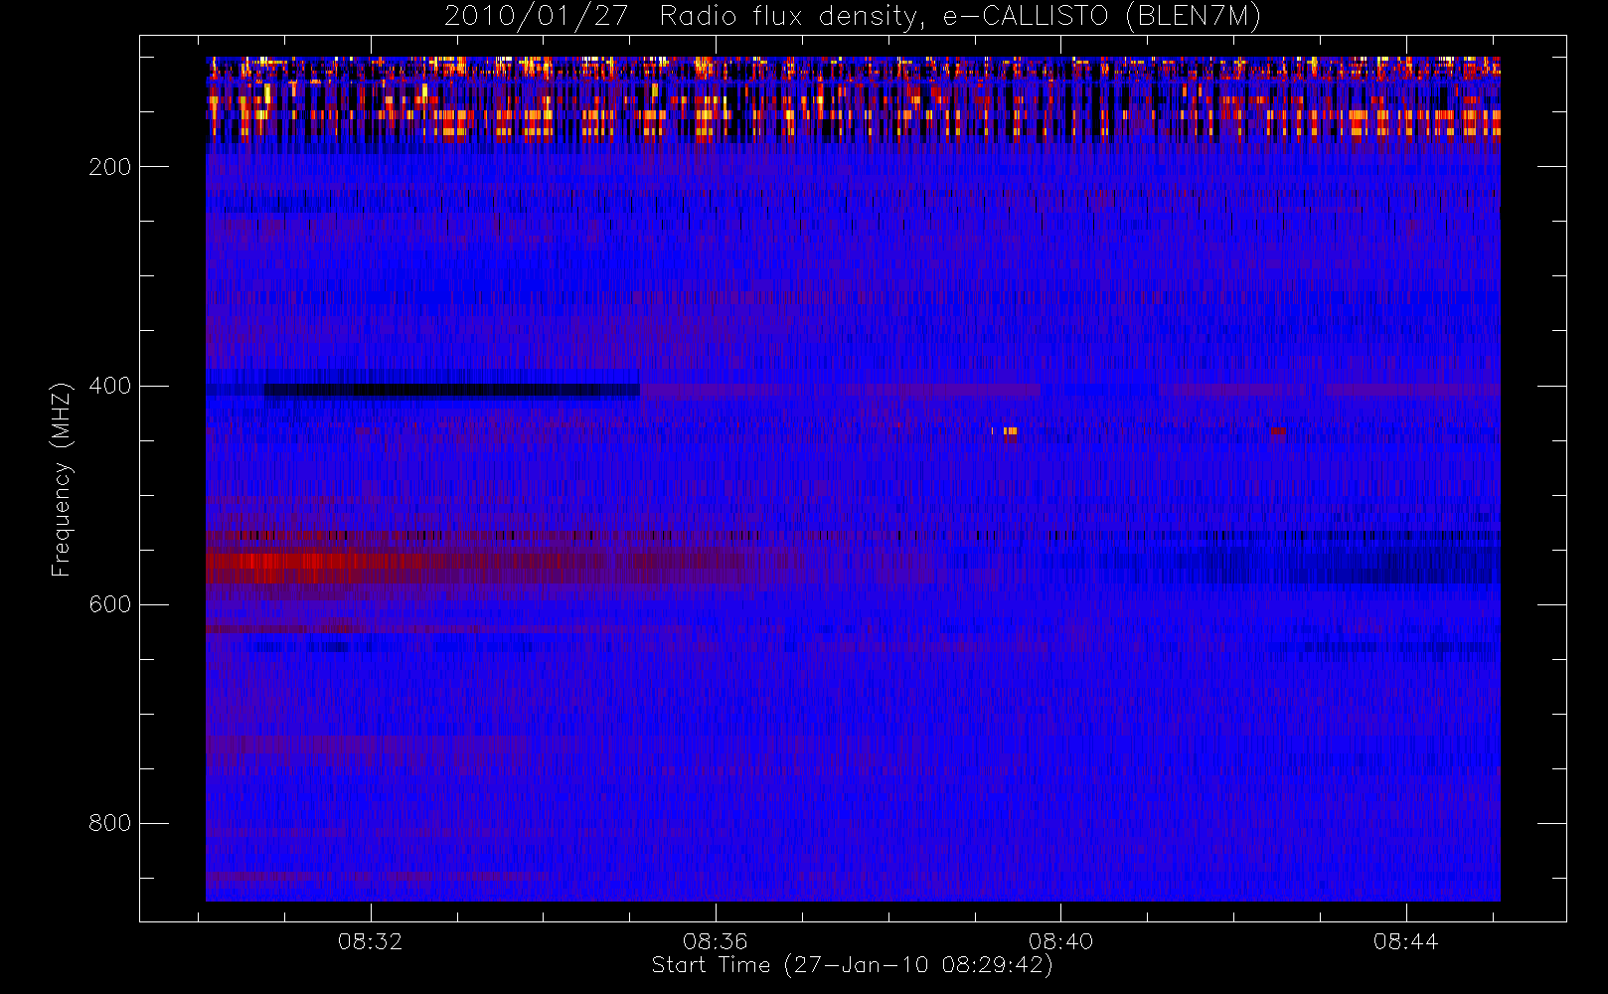Click the bright yellow burst spot near 08:39
The height and width of the screenshot is (994, 1608).
[x=1009, y=431]
